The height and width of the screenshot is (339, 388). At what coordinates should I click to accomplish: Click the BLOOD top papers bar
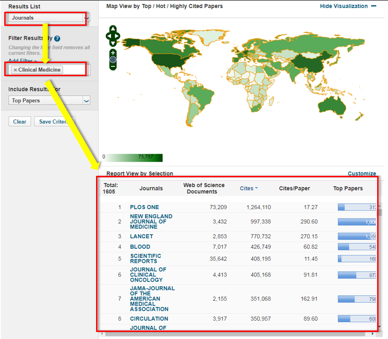tap(357, 246)
